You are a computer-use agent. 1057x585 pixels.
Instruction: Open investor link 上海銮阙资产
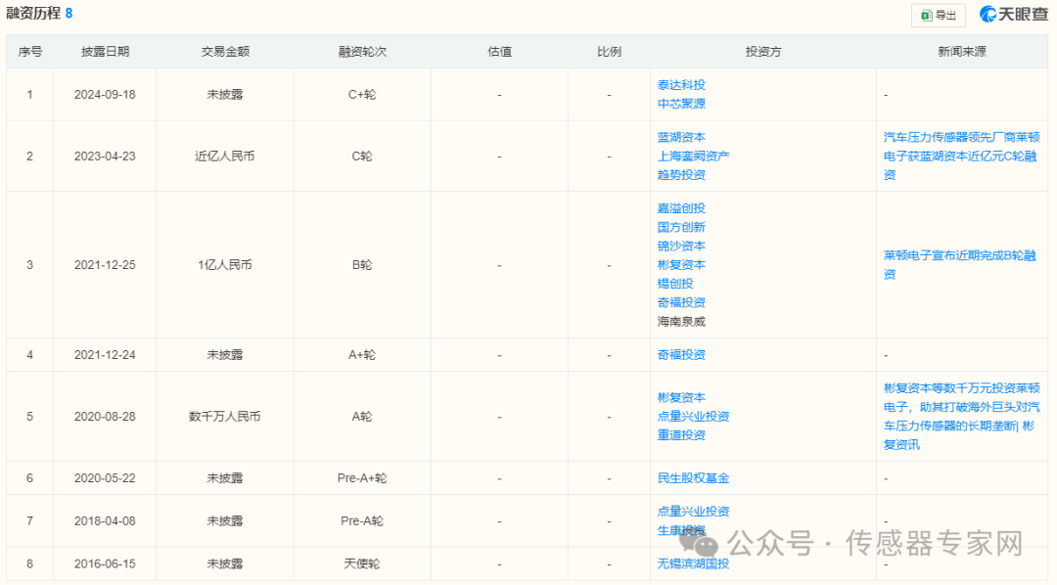[x=693, y=157]
